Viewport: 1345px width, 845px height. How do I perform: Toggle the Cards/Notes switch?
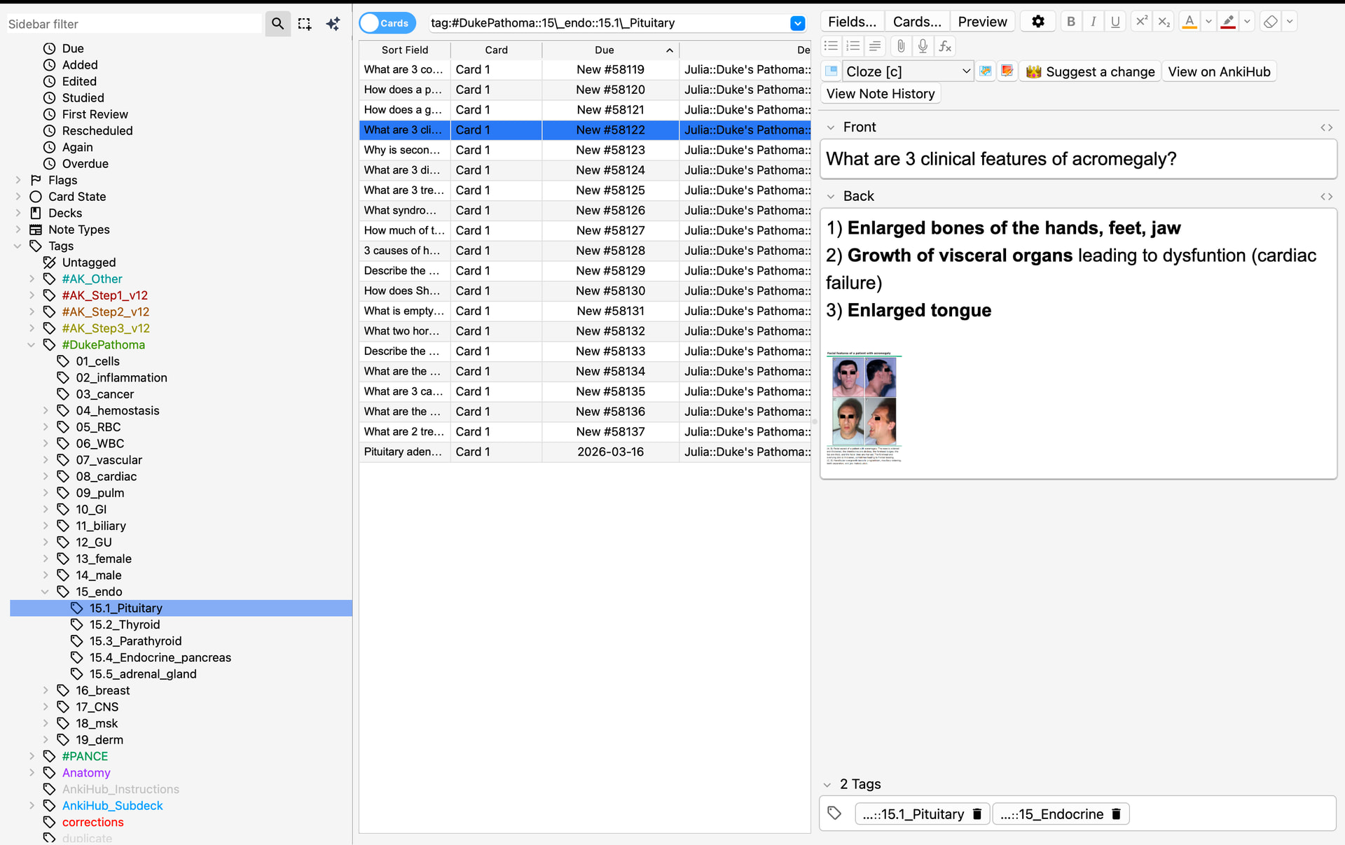pyautogui.click(x=387, y=23)
